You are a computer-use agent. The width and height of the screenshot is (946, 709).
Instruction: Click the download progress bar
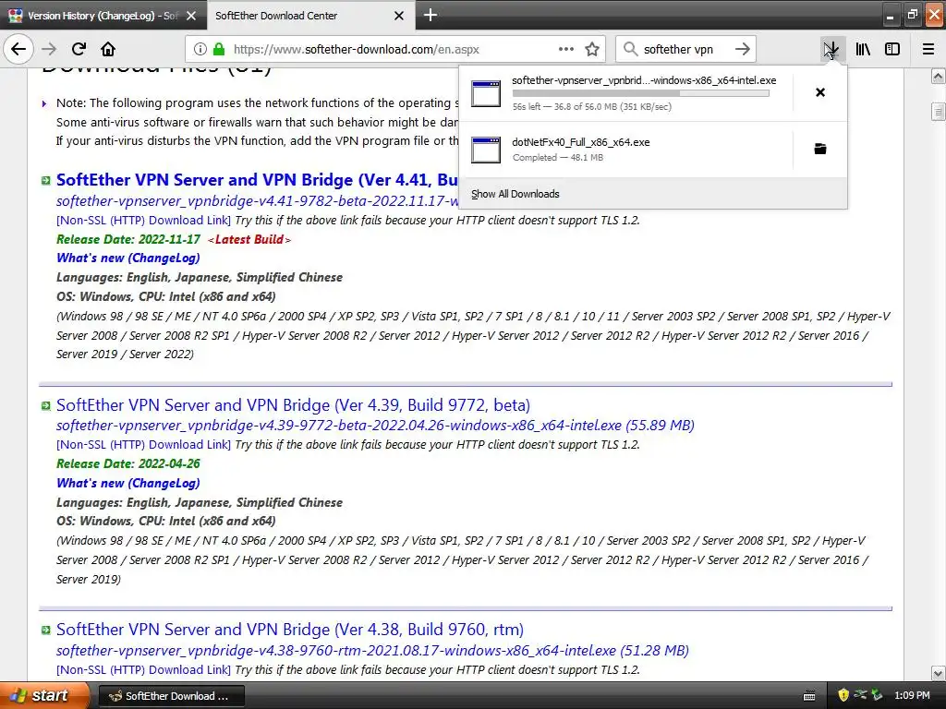click(641, 93)
